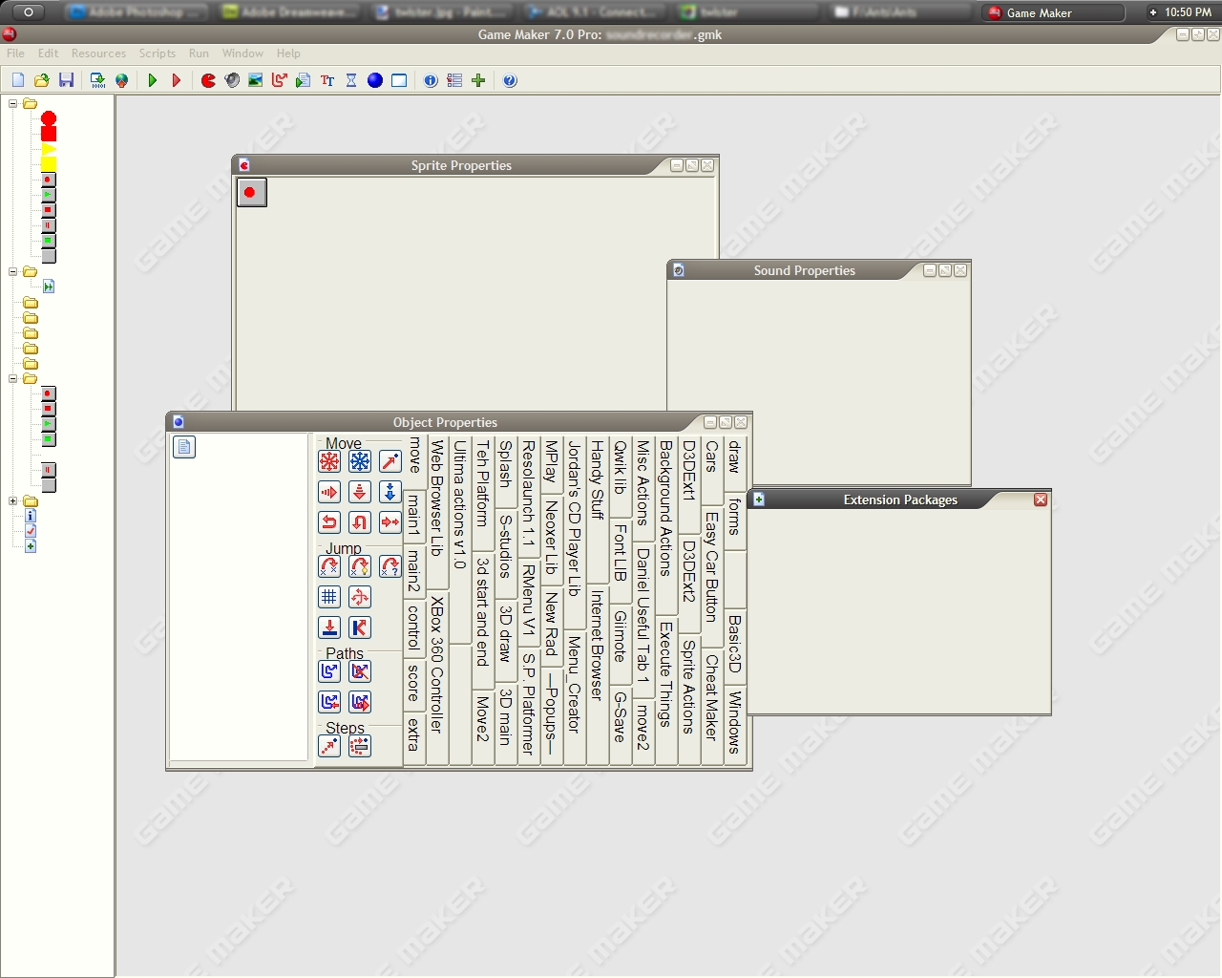Open the Edit menu

[48, 53]
